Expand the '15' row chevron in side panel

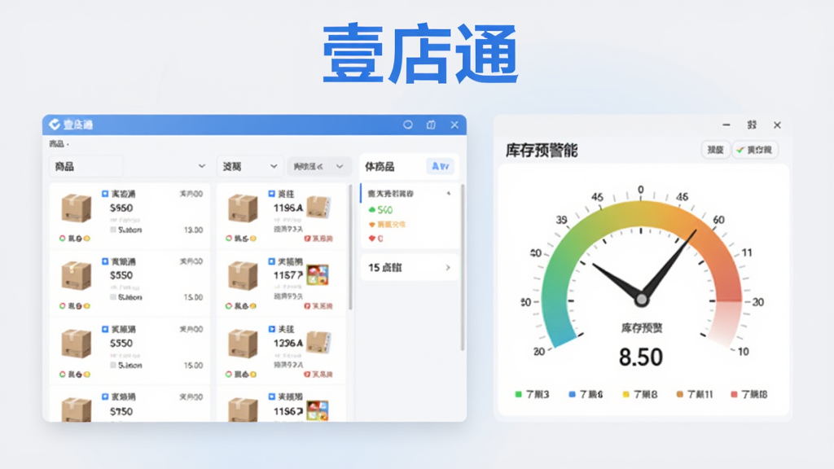click(x=448, y=267)
